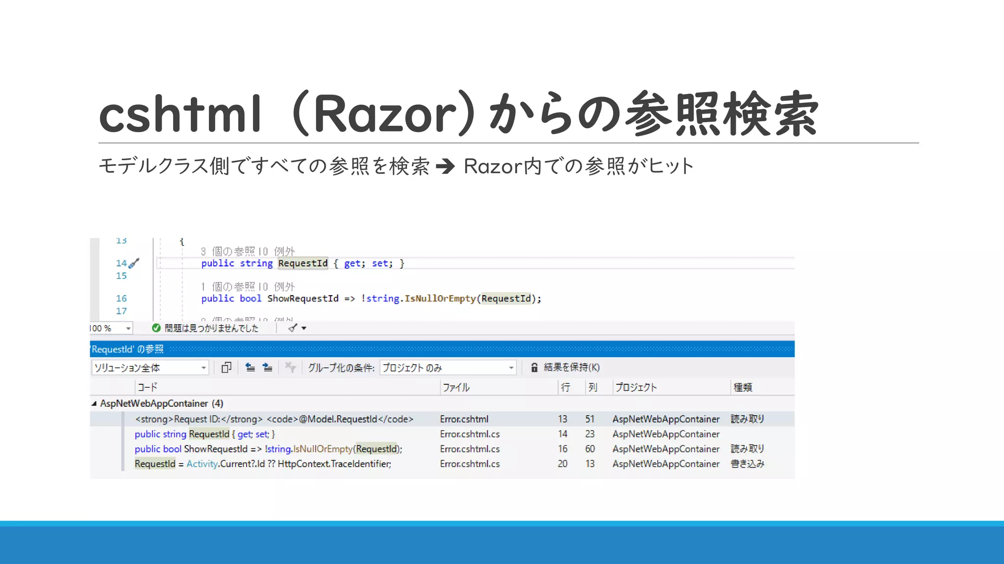
Task: Click the 読み取り kind cell in the Error.cshtml row
Action: click(x=748, y=419)
